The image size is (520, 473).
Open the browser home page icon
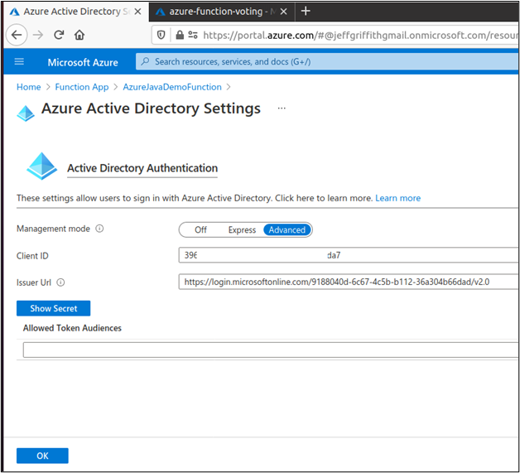pyautogui.click(x=79, y=35)
